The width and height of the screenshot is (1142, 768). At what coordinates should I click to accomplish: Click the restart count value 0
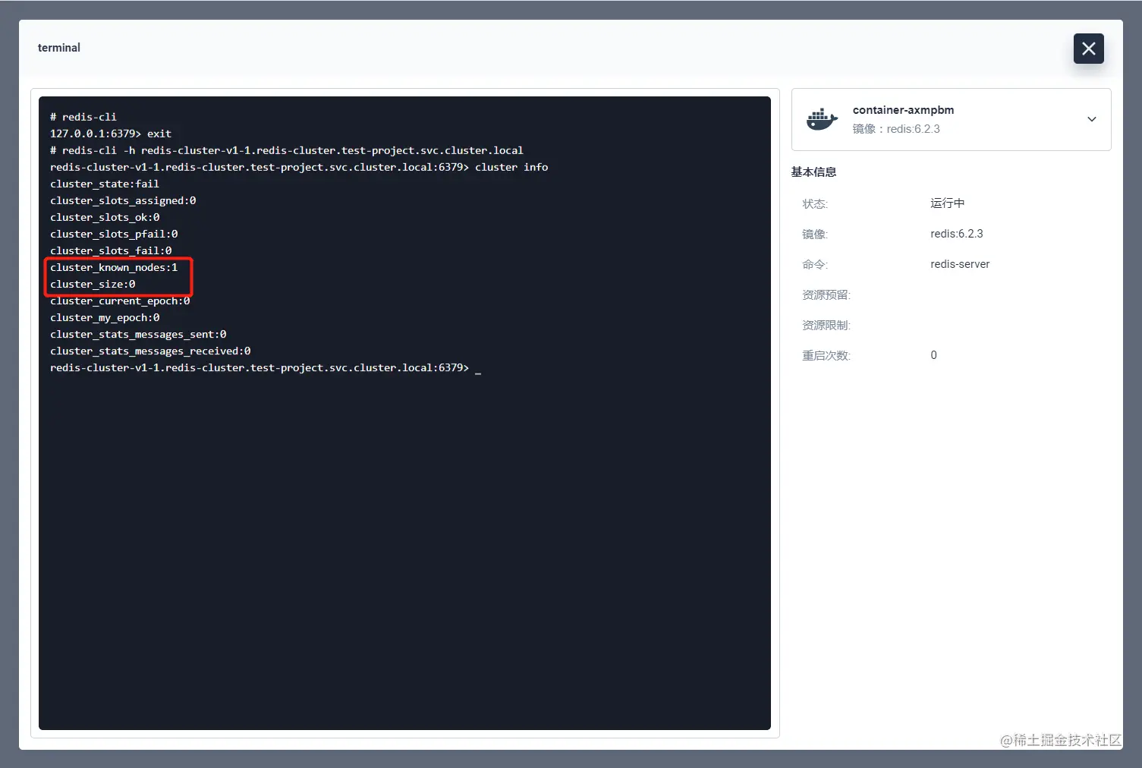click(x=933, y=355)
